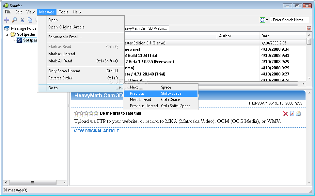The height and width of the screenshot is (196, 315).
Task: Click the blue S feed icon
Action: tap(19, 40)
